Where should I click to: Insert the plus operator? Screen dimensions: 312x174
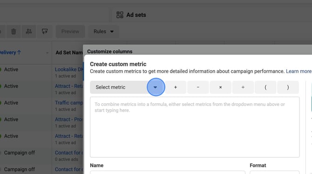tap(175, 87)
